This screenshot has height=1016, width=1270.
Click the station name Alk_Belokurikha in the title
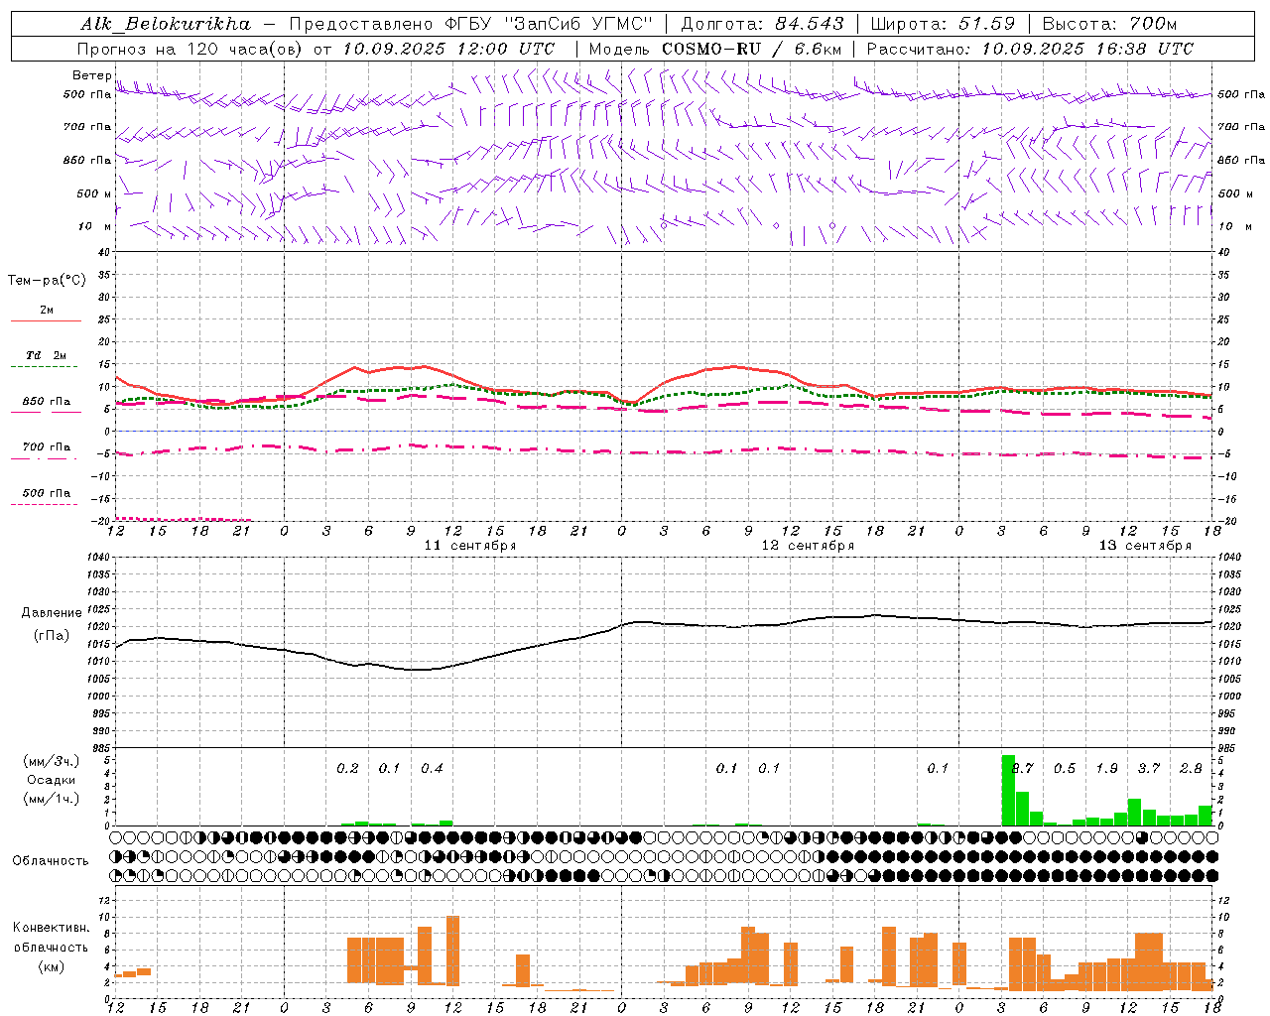tap(166, 24)
